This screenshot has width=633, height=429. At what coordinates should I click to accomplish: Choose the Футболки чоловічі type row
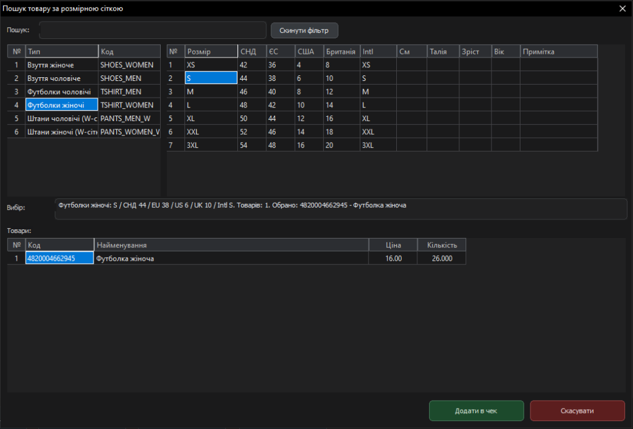coord(61,91)
